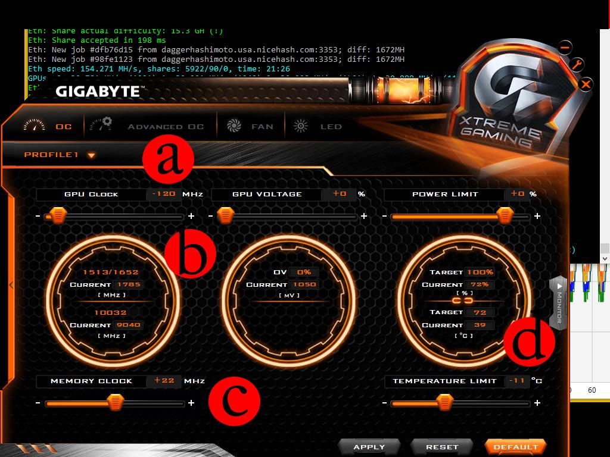Viewport: 610px width, 457px height.
Task: Click the left-edge collapse arrow
Action: (11, 285)
